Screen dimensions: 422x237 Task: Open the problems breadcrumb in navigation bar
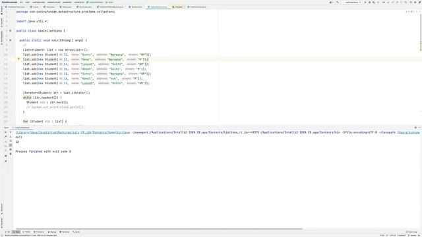click(x=67, y=2)
